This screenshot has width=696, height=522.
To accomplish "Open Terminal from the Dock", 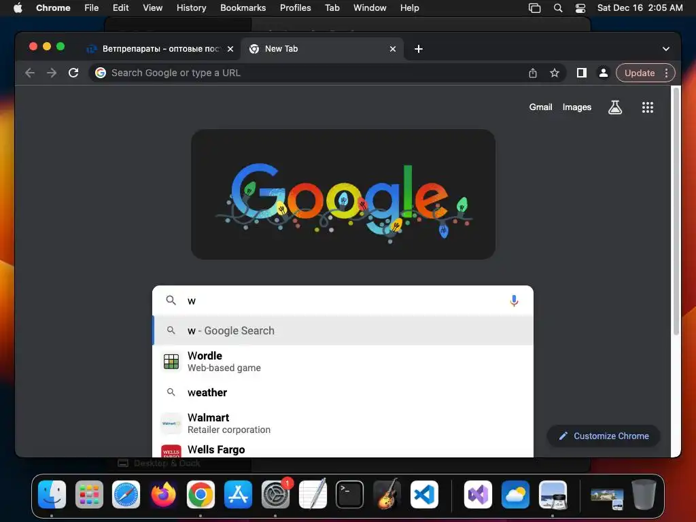I will pyautogui.click(x=350, y=494).
